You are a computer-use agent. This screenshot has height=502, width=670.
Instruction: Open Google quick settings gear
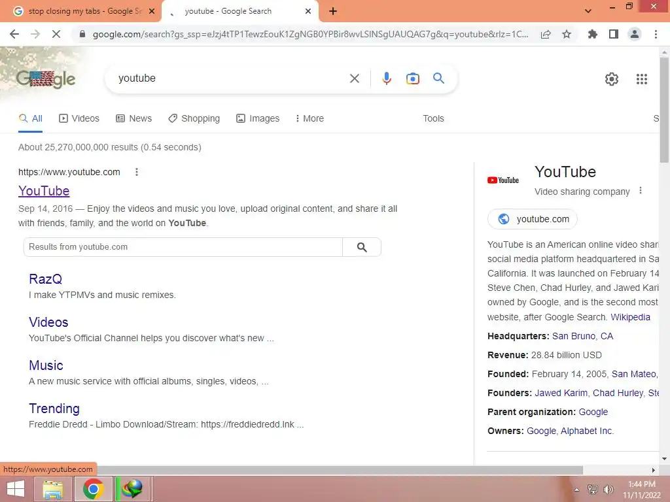click(x=612, y=79)
